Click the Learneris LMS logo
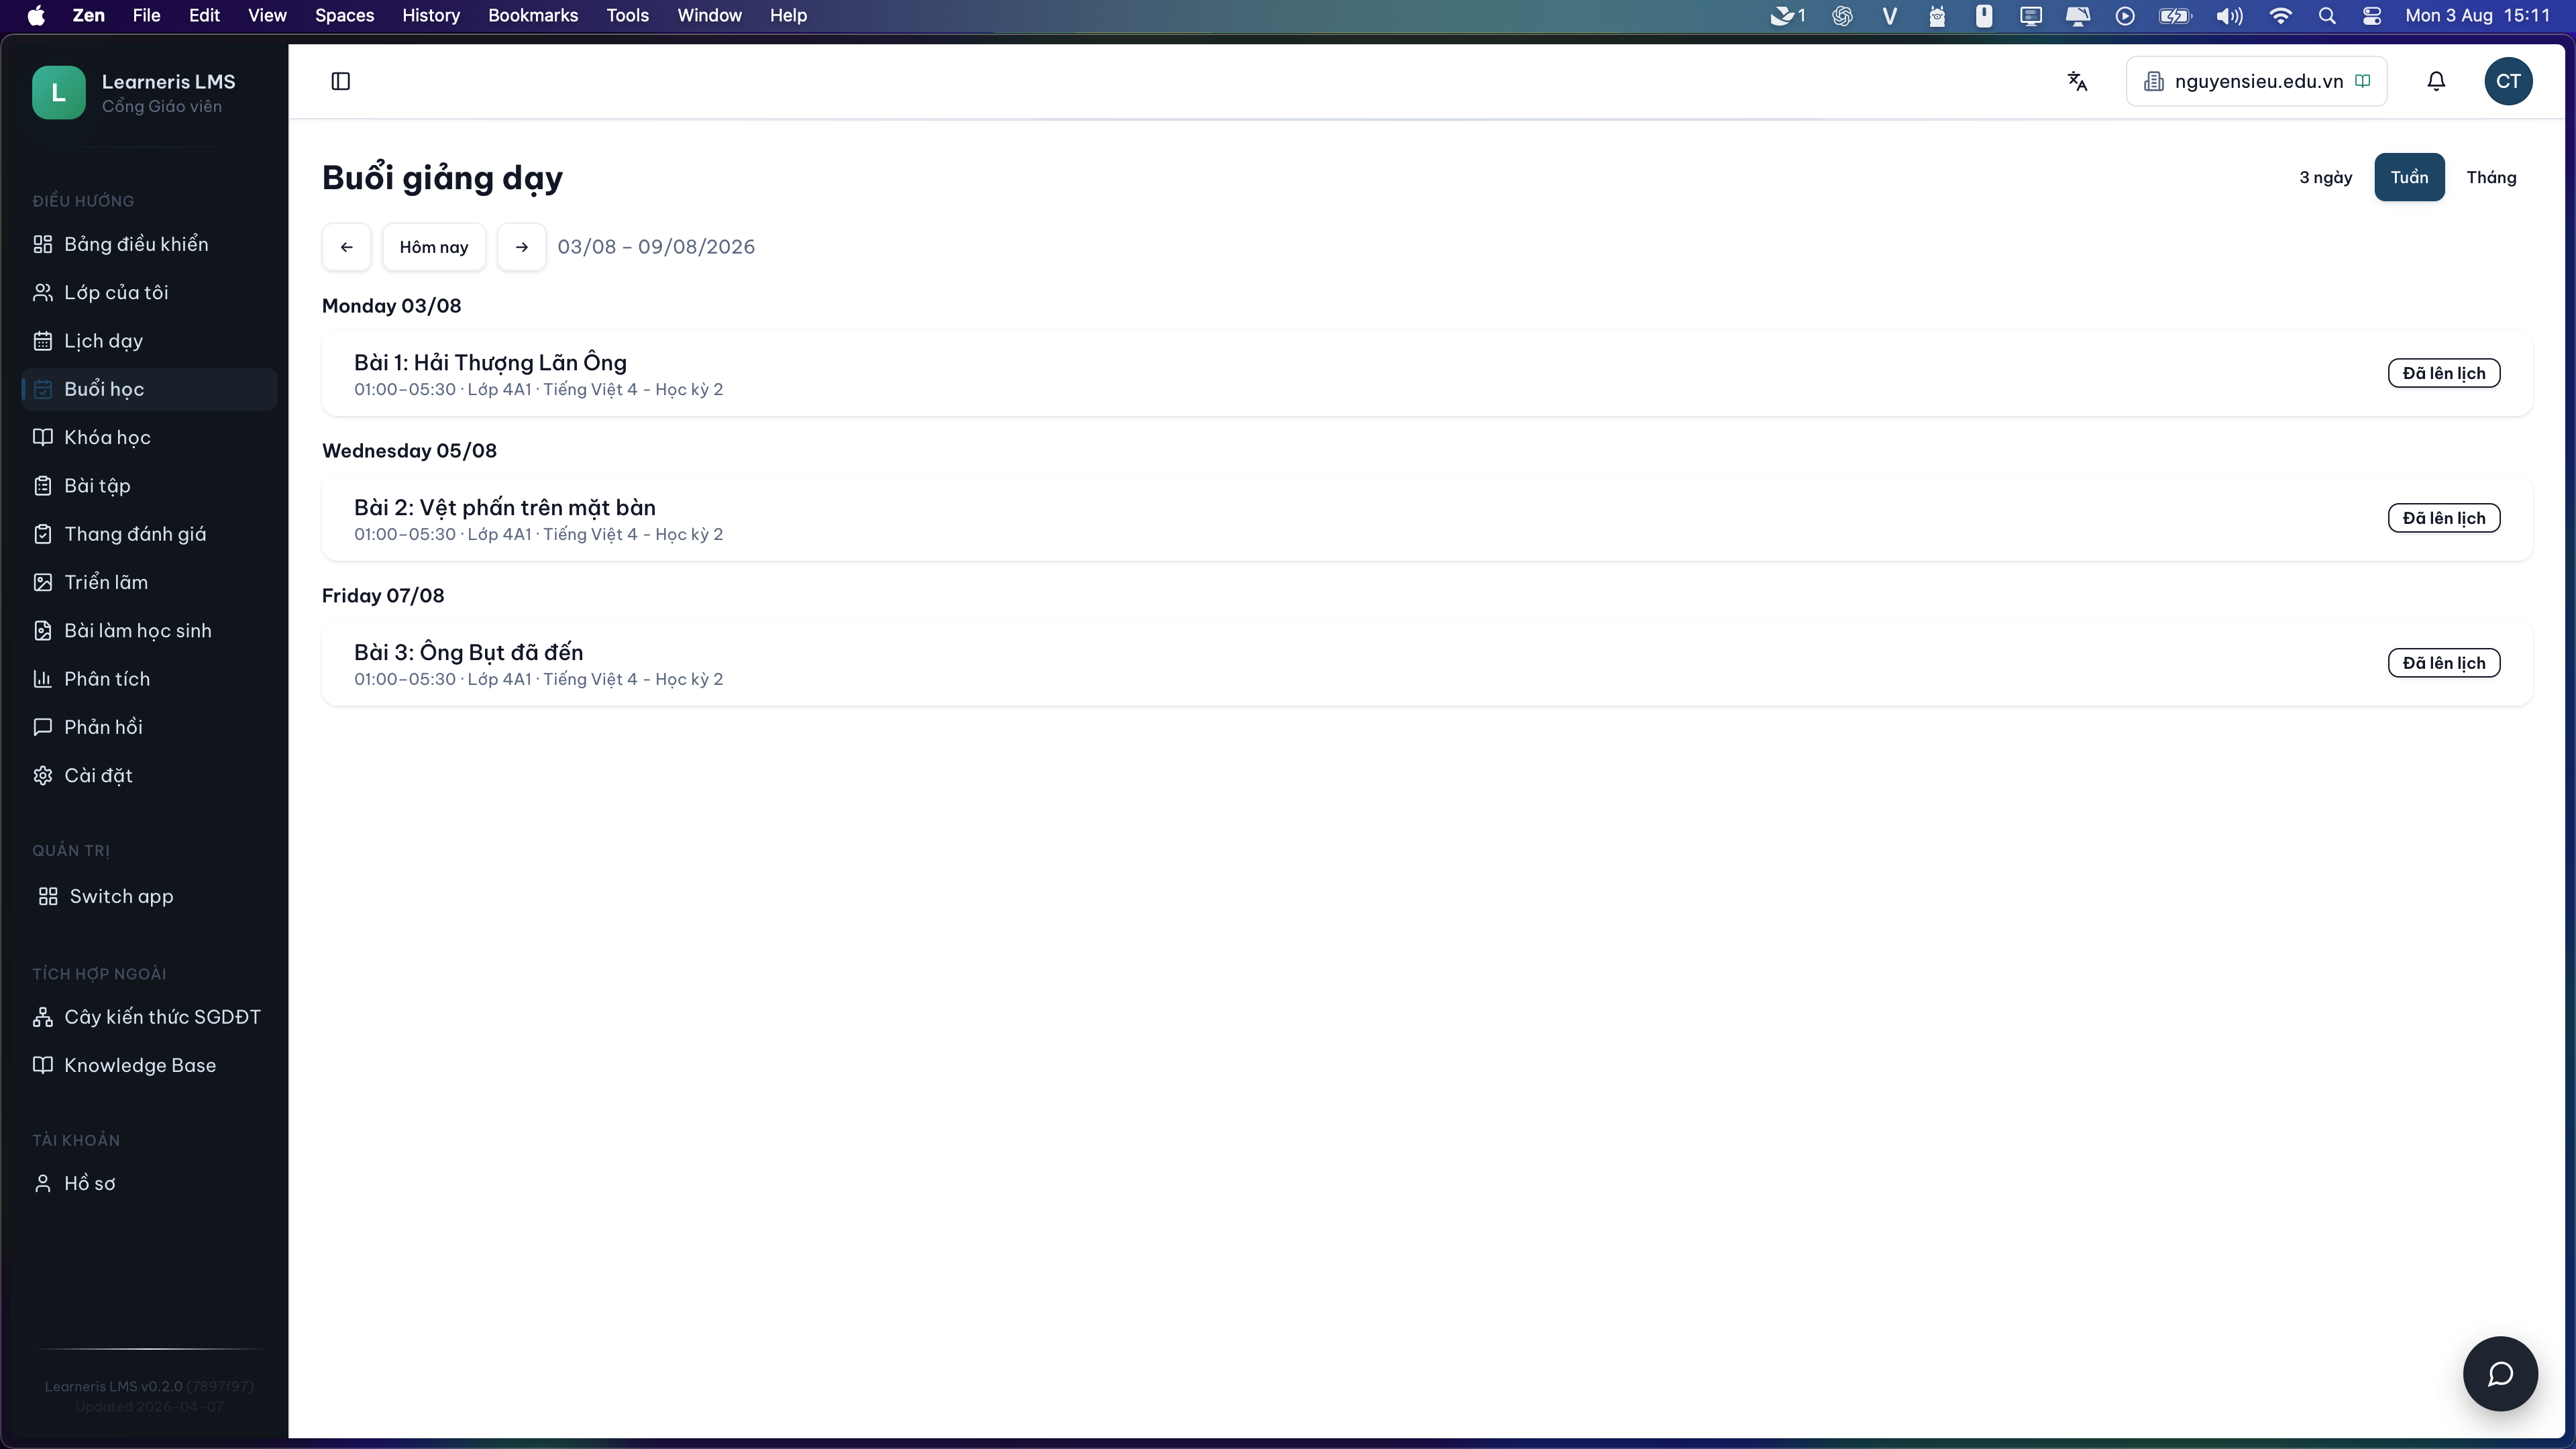 coord(58,93)
